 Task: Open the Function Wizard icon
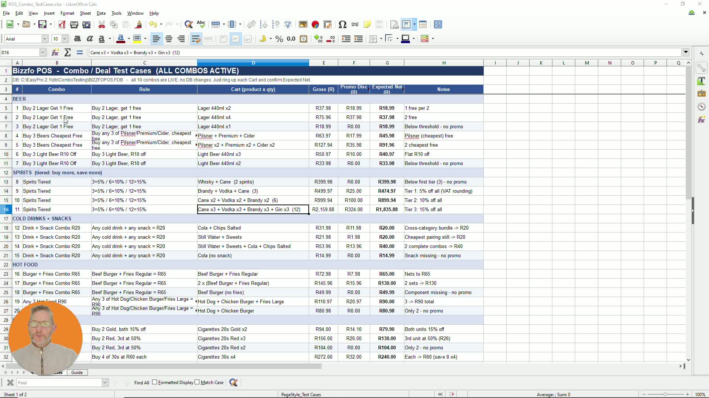pos(55,52)
